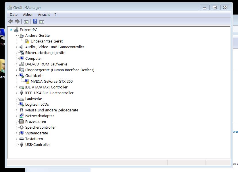Click the Back arrow toolbar icon
Viewport: 238px width, 172px height.
(x=11, y=21)
